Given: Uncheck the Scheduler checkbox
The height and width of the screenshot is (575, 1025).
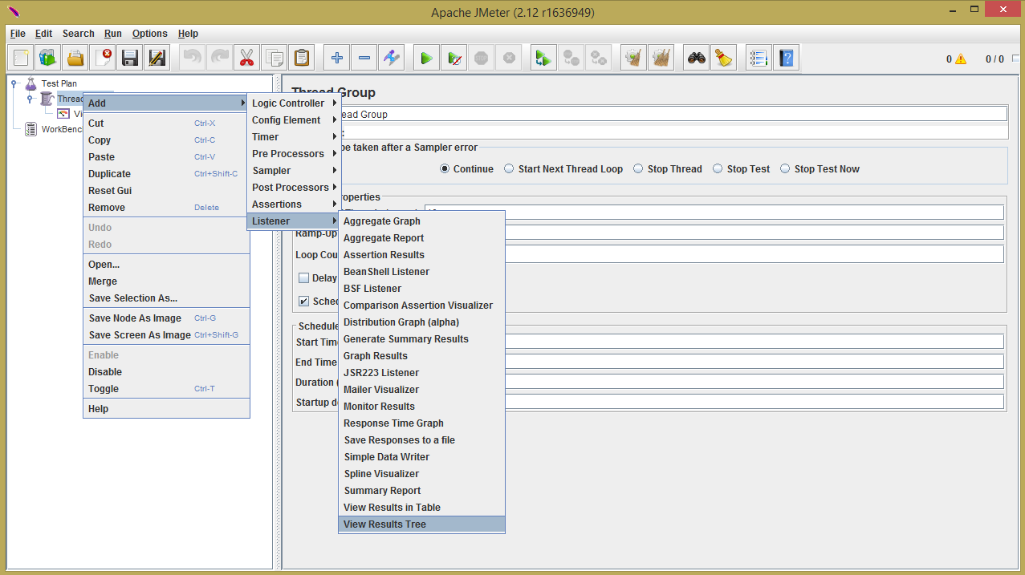Looking at the screenshot, I should (x=303, y=302).
